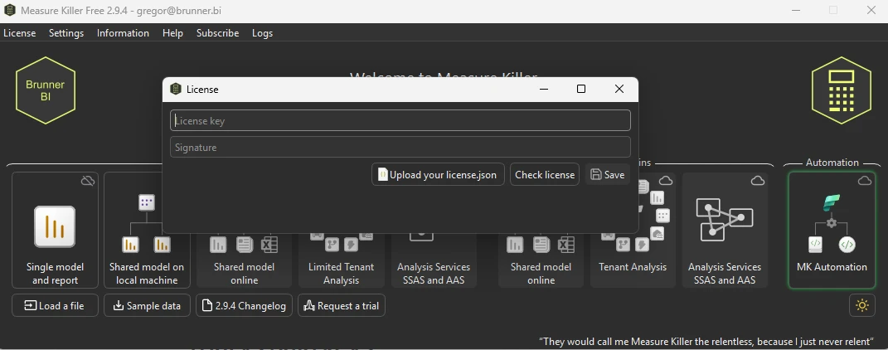The width and height of the screenshot is (888, 350).
Task: Click cloud icon on MK Automation tile
Action: pyautogui.click(x=864, y=181)
